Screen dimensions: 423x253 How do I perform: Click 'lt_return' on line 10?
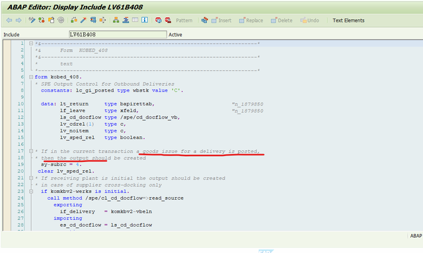(x=74, y=104)
